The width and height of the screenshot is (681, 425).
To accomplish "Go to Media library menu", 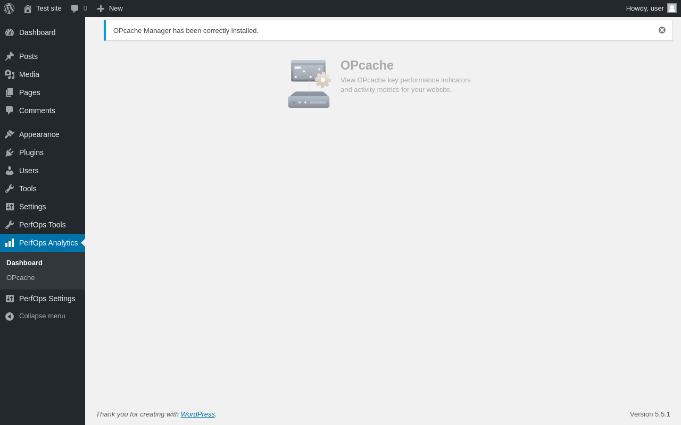I will tap(29, 74).
